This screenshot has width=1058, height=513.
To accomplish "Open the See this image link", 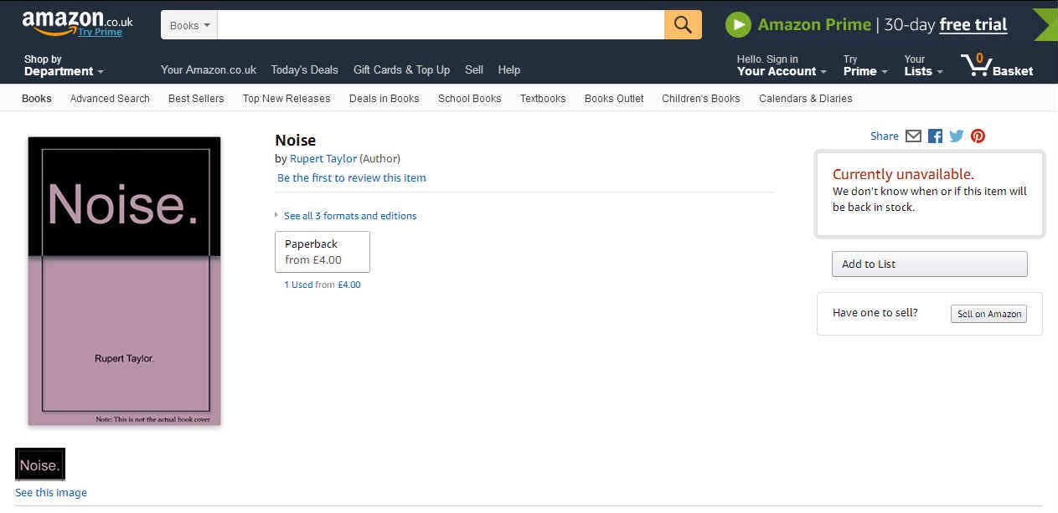I will coord(51,493).
